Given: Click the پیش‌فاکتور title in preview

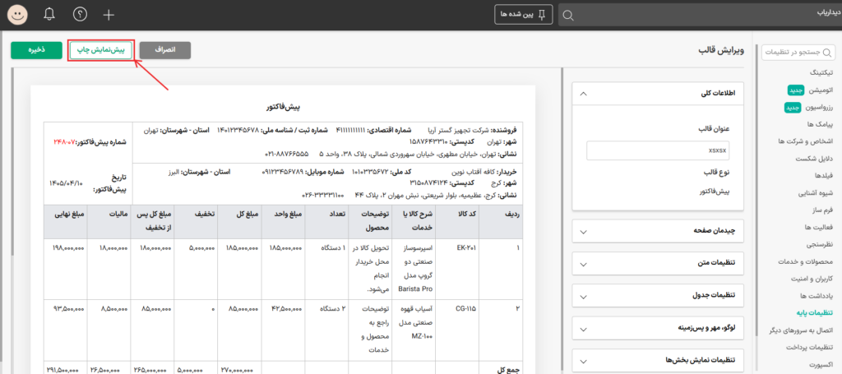Looking at the screenshot, I should click(283, 108).
